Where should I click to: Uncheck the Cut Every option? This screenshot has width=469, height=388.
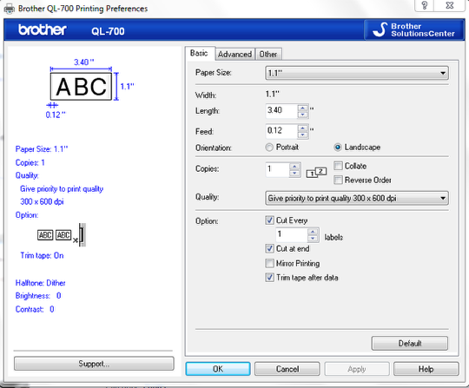[x=269, y=220]
